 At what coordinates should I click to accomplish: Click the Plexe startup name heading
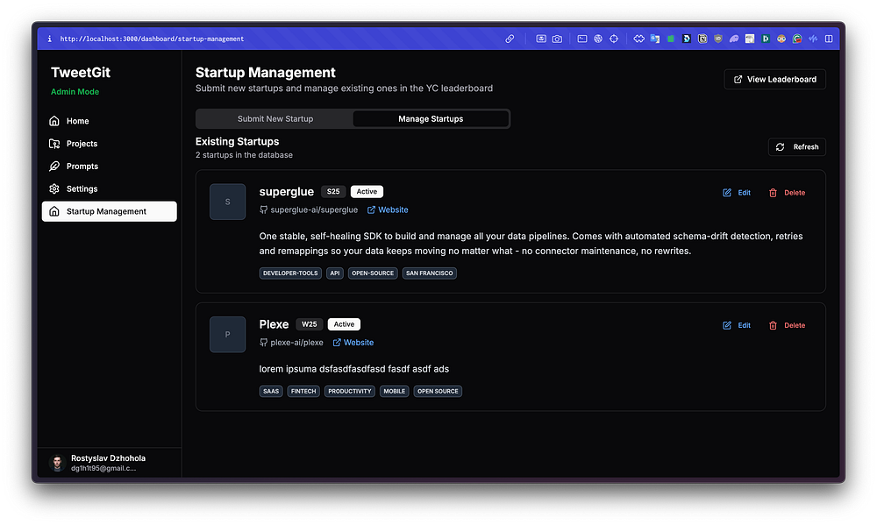coord(274,324)
